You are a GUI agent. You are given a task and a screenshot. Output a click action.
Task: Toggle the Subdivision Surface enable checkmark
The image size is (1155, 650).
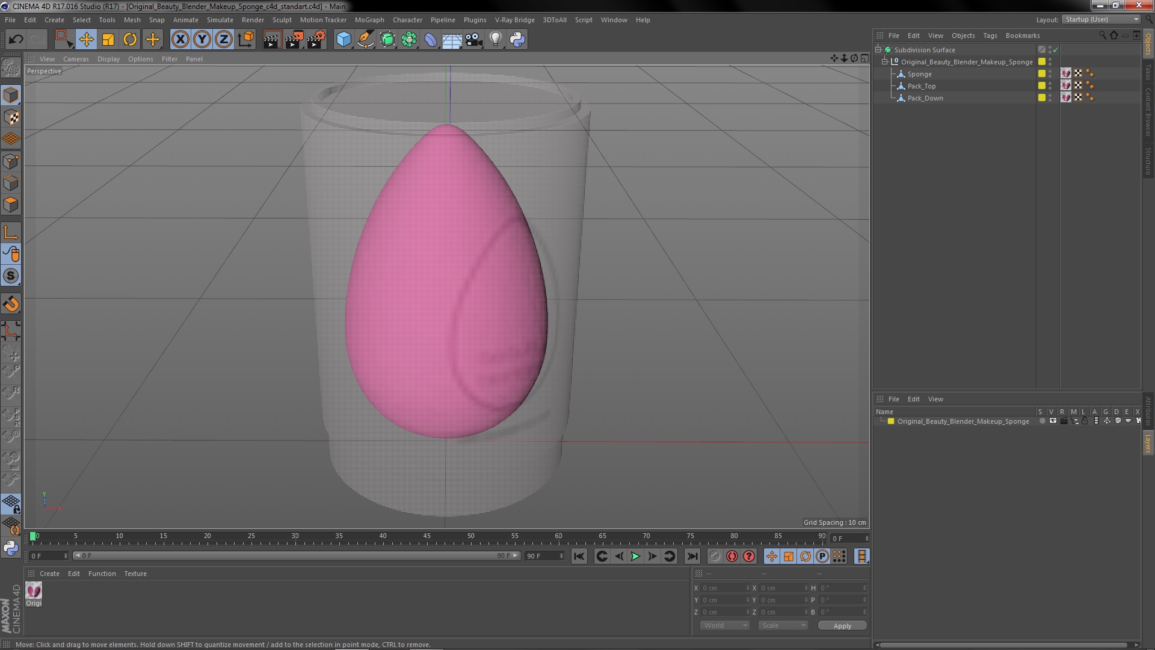pyautogui.click(x=1056, y=50)
